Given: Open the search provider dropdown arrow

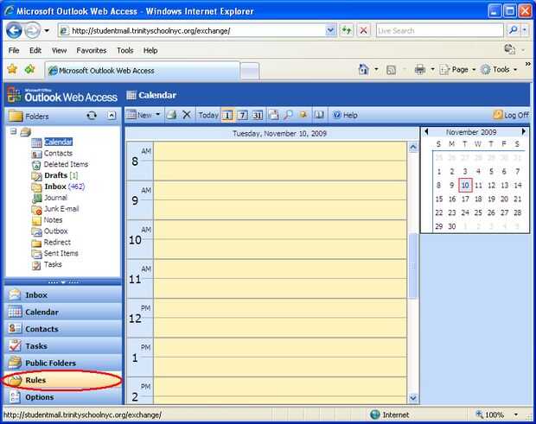Looking at the screenshot, I should (x=525, y=30).
